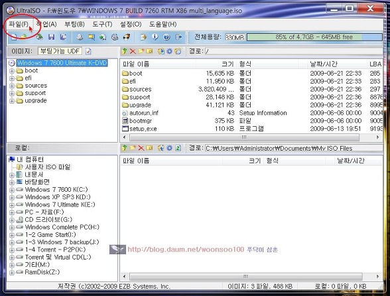Open the 도움말(H) menu
Screen dimensions: 390x296
(x=163, y=24)
